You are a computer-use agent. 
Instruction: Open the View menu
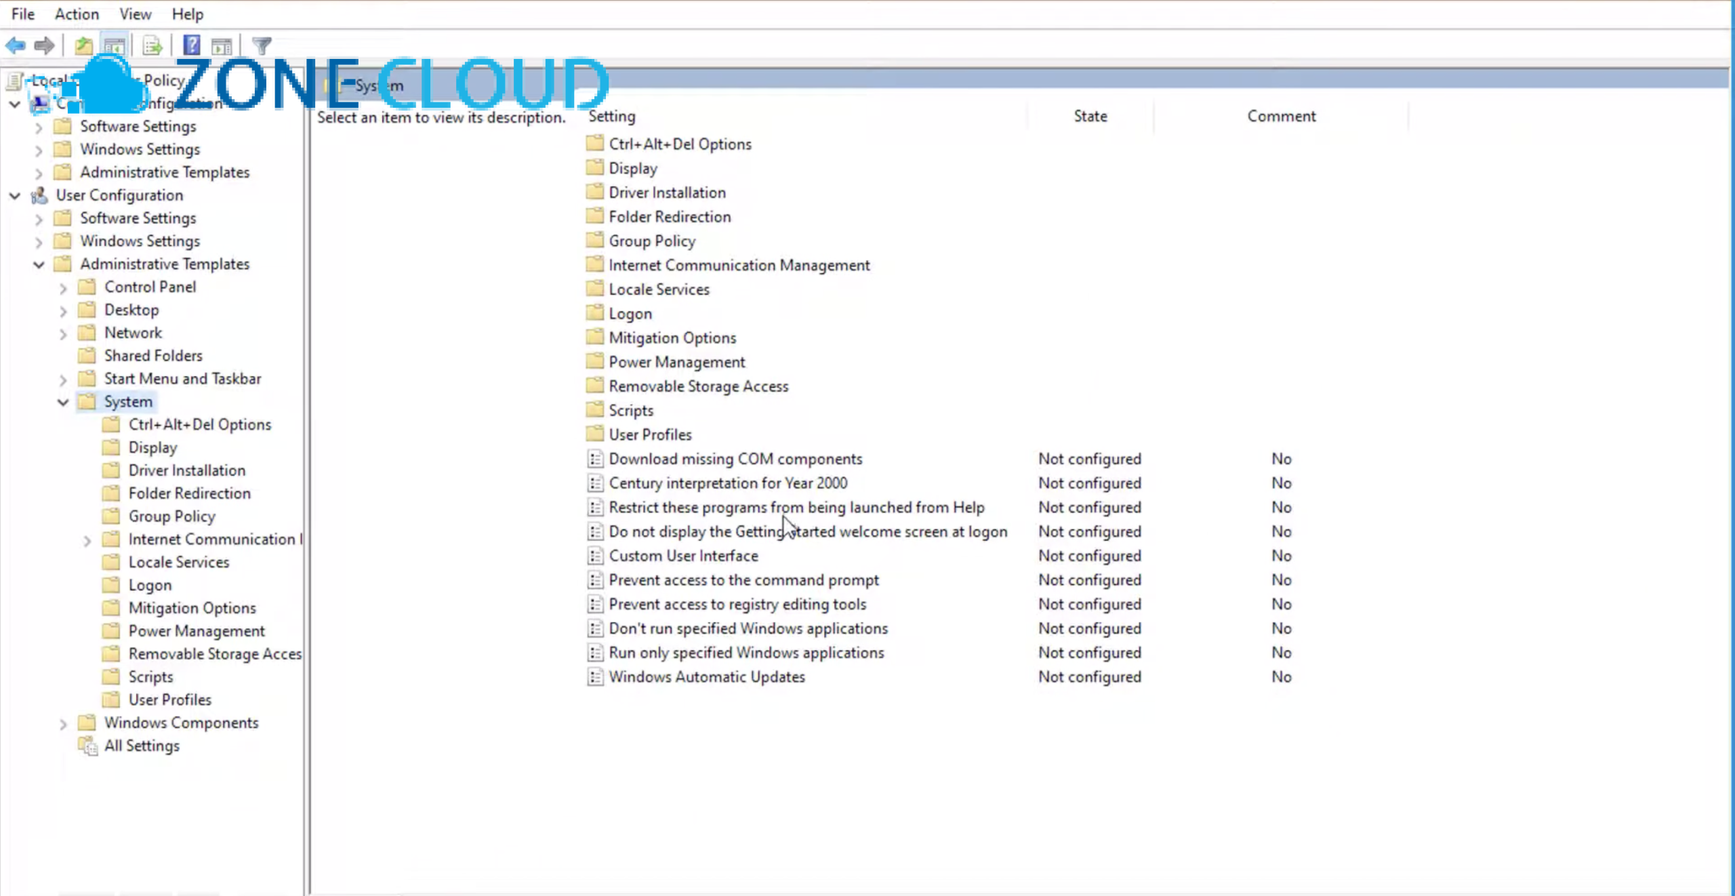tap(135, 14)
